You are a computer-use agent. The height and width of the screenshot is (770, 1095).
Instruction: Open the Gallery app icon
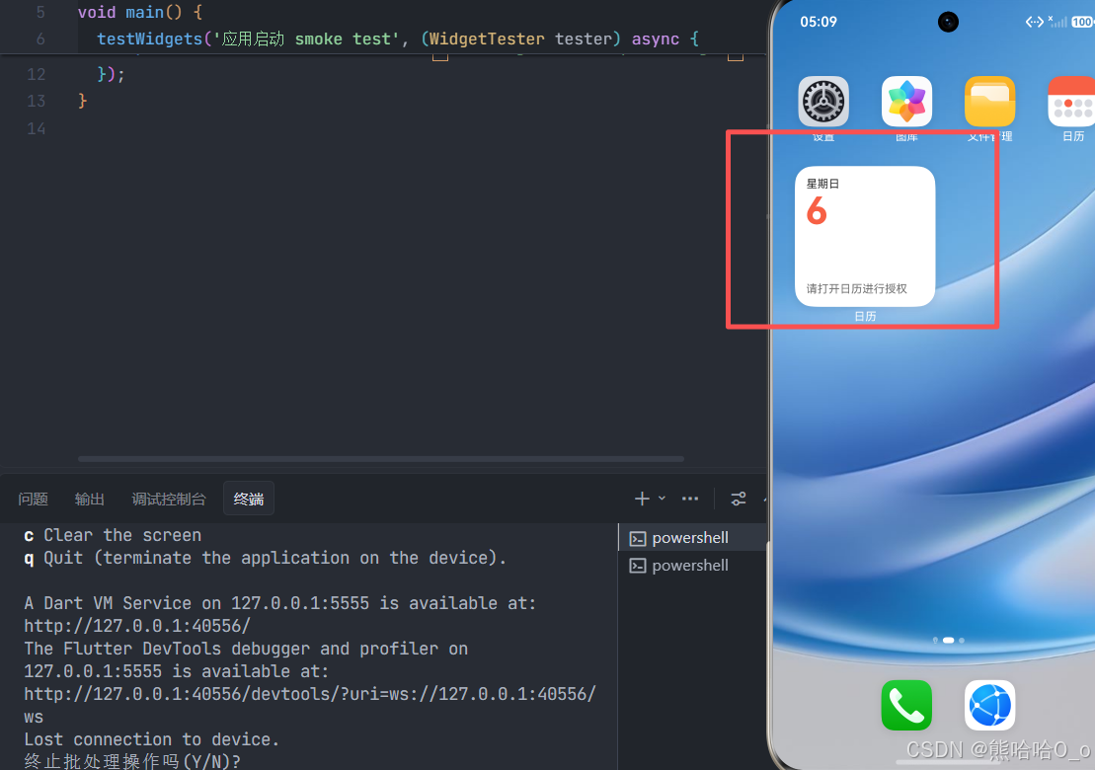(x=906, y=102)
